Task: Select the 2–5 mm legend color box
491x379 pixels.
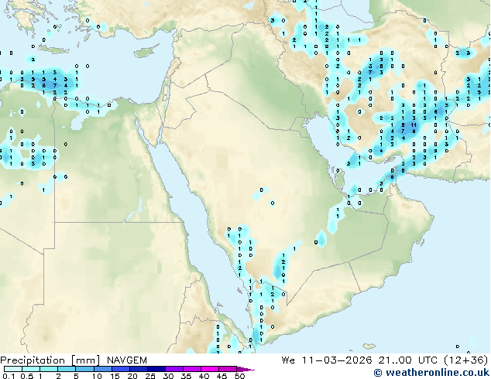Action: (x=67, y=369)
